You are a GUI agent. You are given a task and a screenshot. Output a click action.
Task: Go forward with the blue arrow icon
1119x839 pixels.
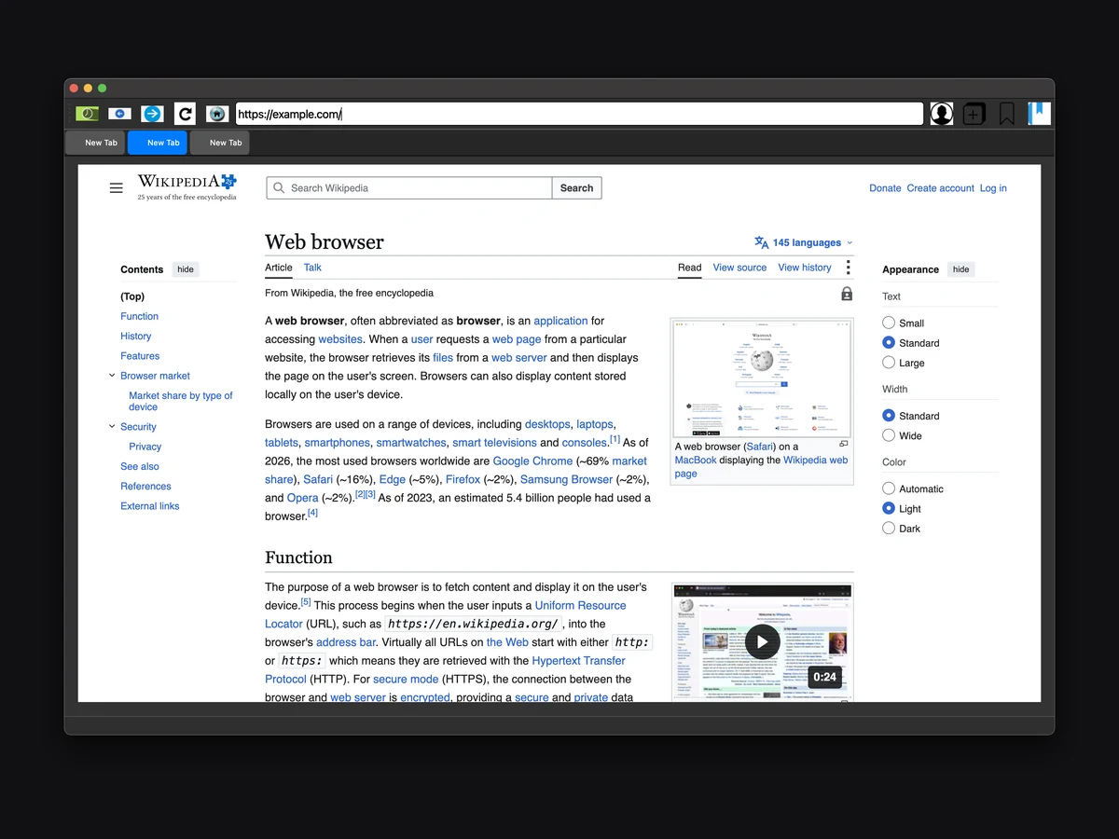click(152, 114)
